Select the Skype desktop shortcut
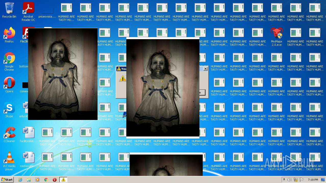The width and height of the screenshot is (326, 183). (x=9, y=110)
